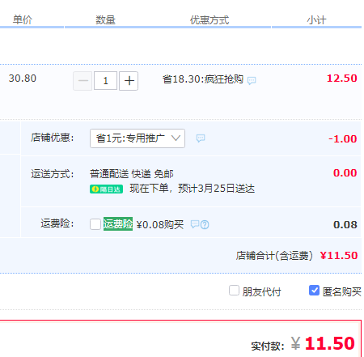Click the comment icon next to store discount dropdown
This screenshot has height=357, width=364.
click(x=201, y=138)
